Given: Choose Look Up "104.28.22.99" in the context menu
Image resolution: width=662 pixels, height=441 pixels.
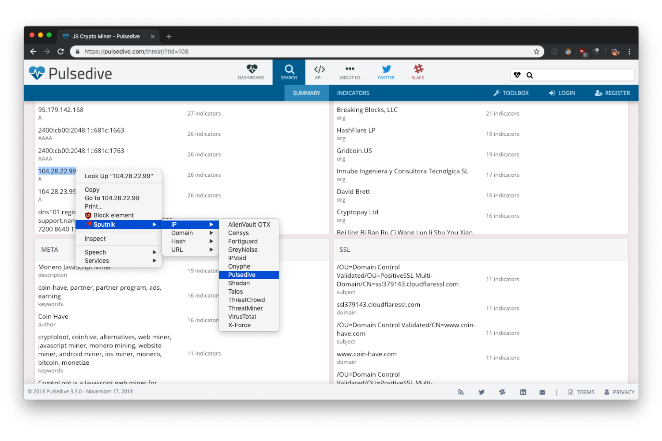Looking at the screenshot, I should click(119, 176).
